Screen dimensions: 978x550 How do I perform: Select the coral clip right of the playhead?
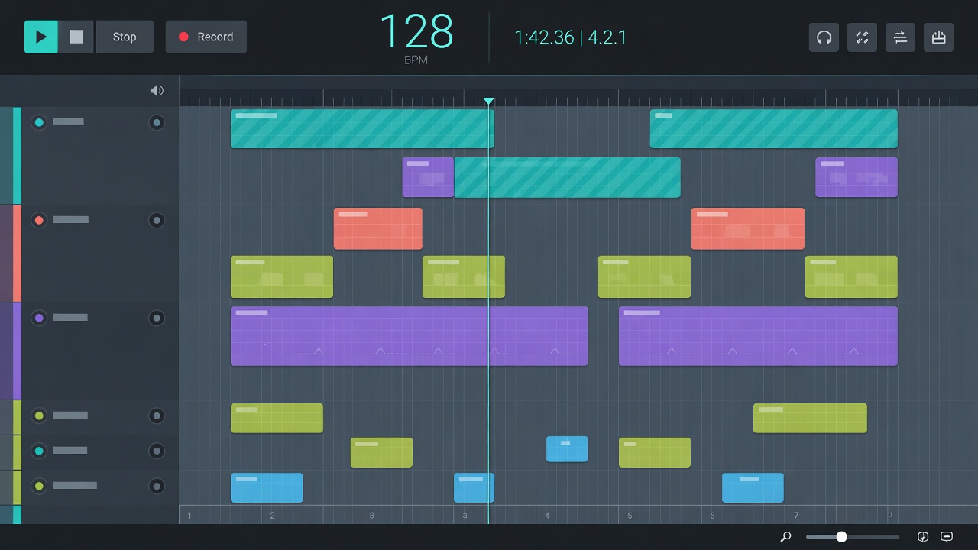(748, 228)
